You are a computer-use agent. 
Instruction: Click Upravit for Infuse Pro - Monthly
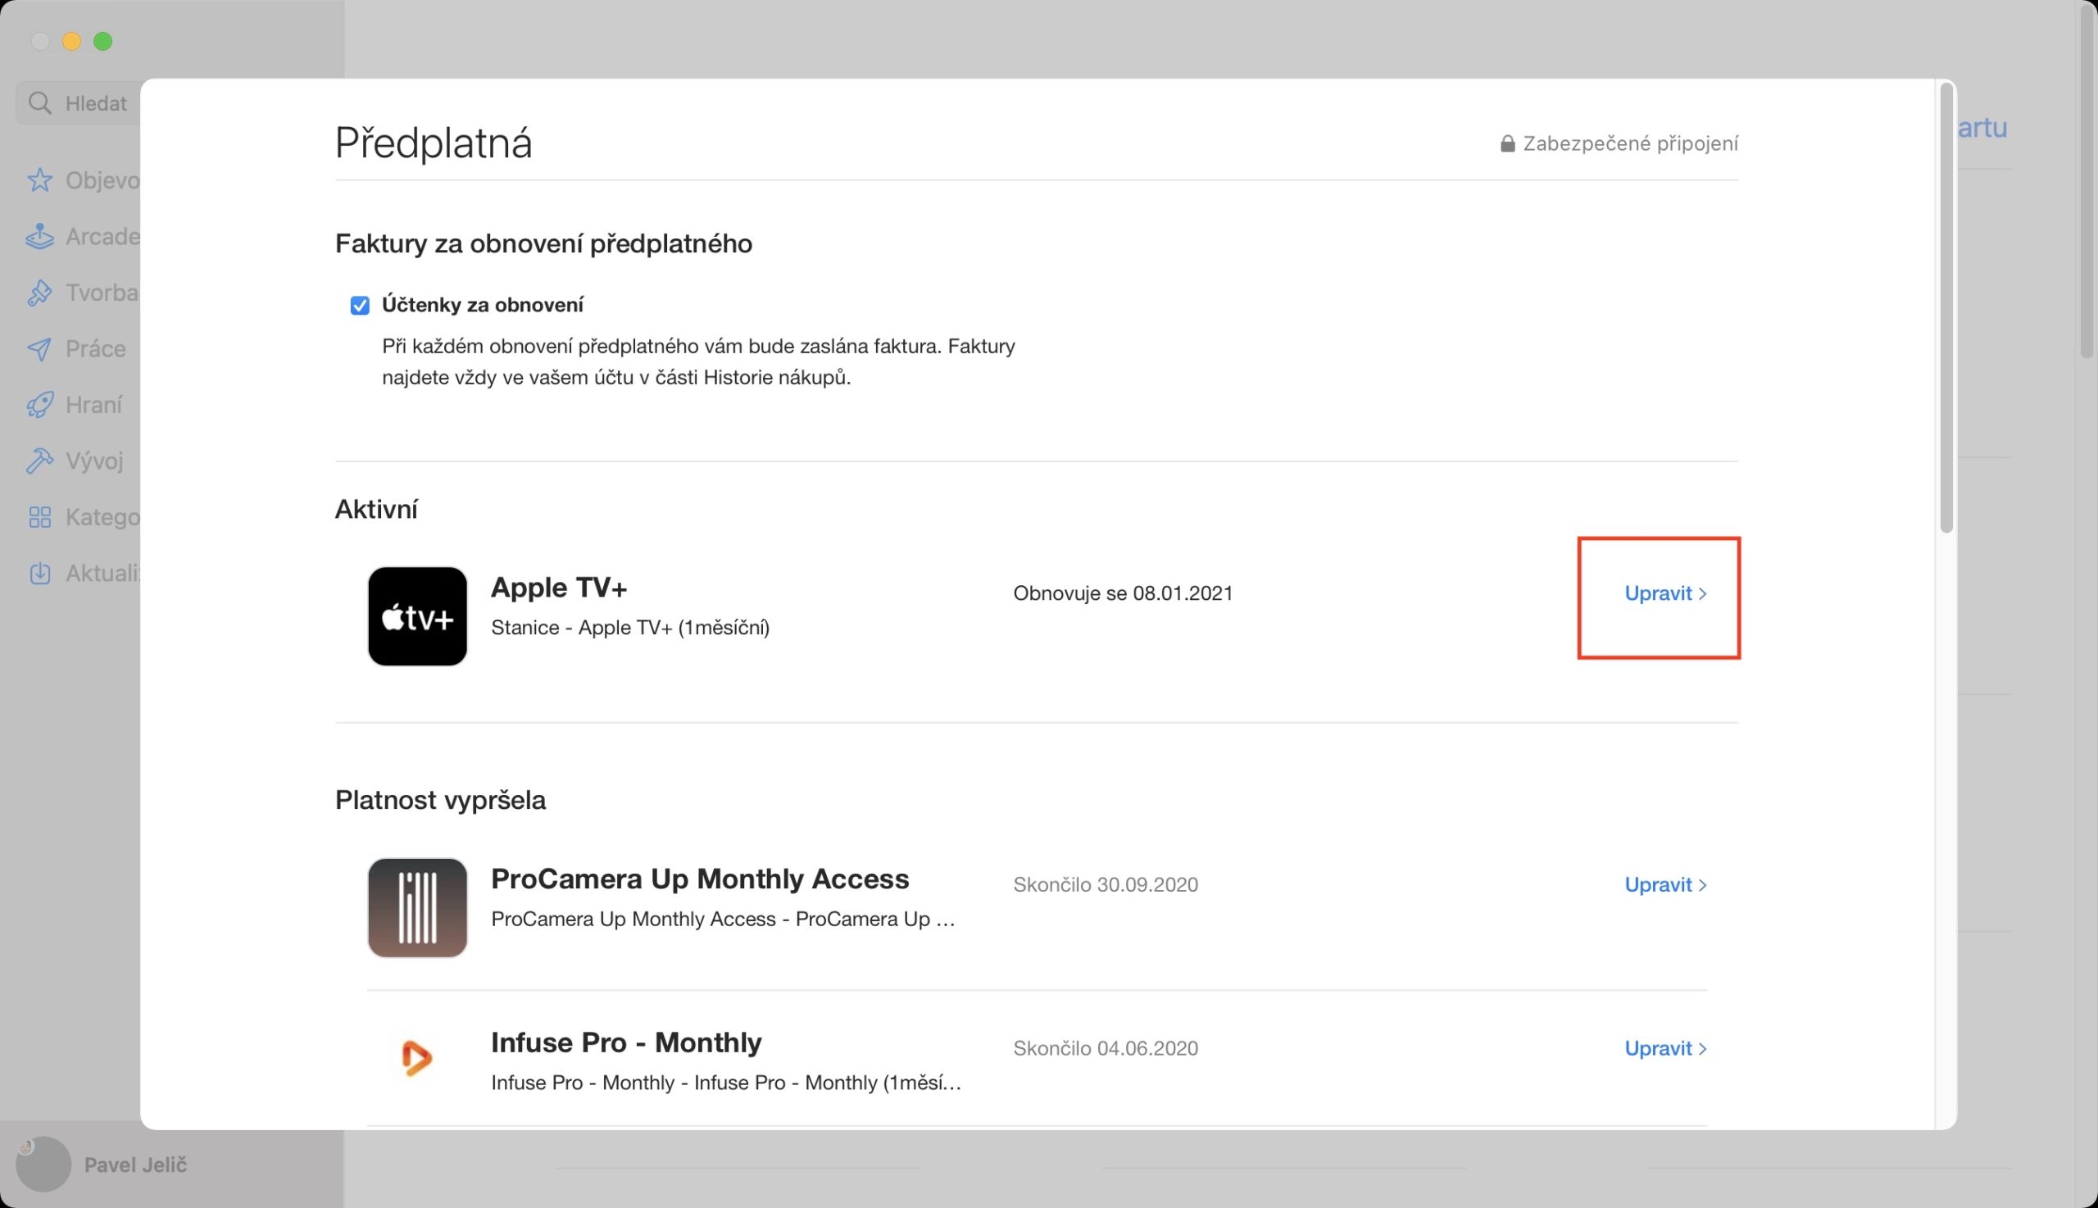tap(1665, 1048)
